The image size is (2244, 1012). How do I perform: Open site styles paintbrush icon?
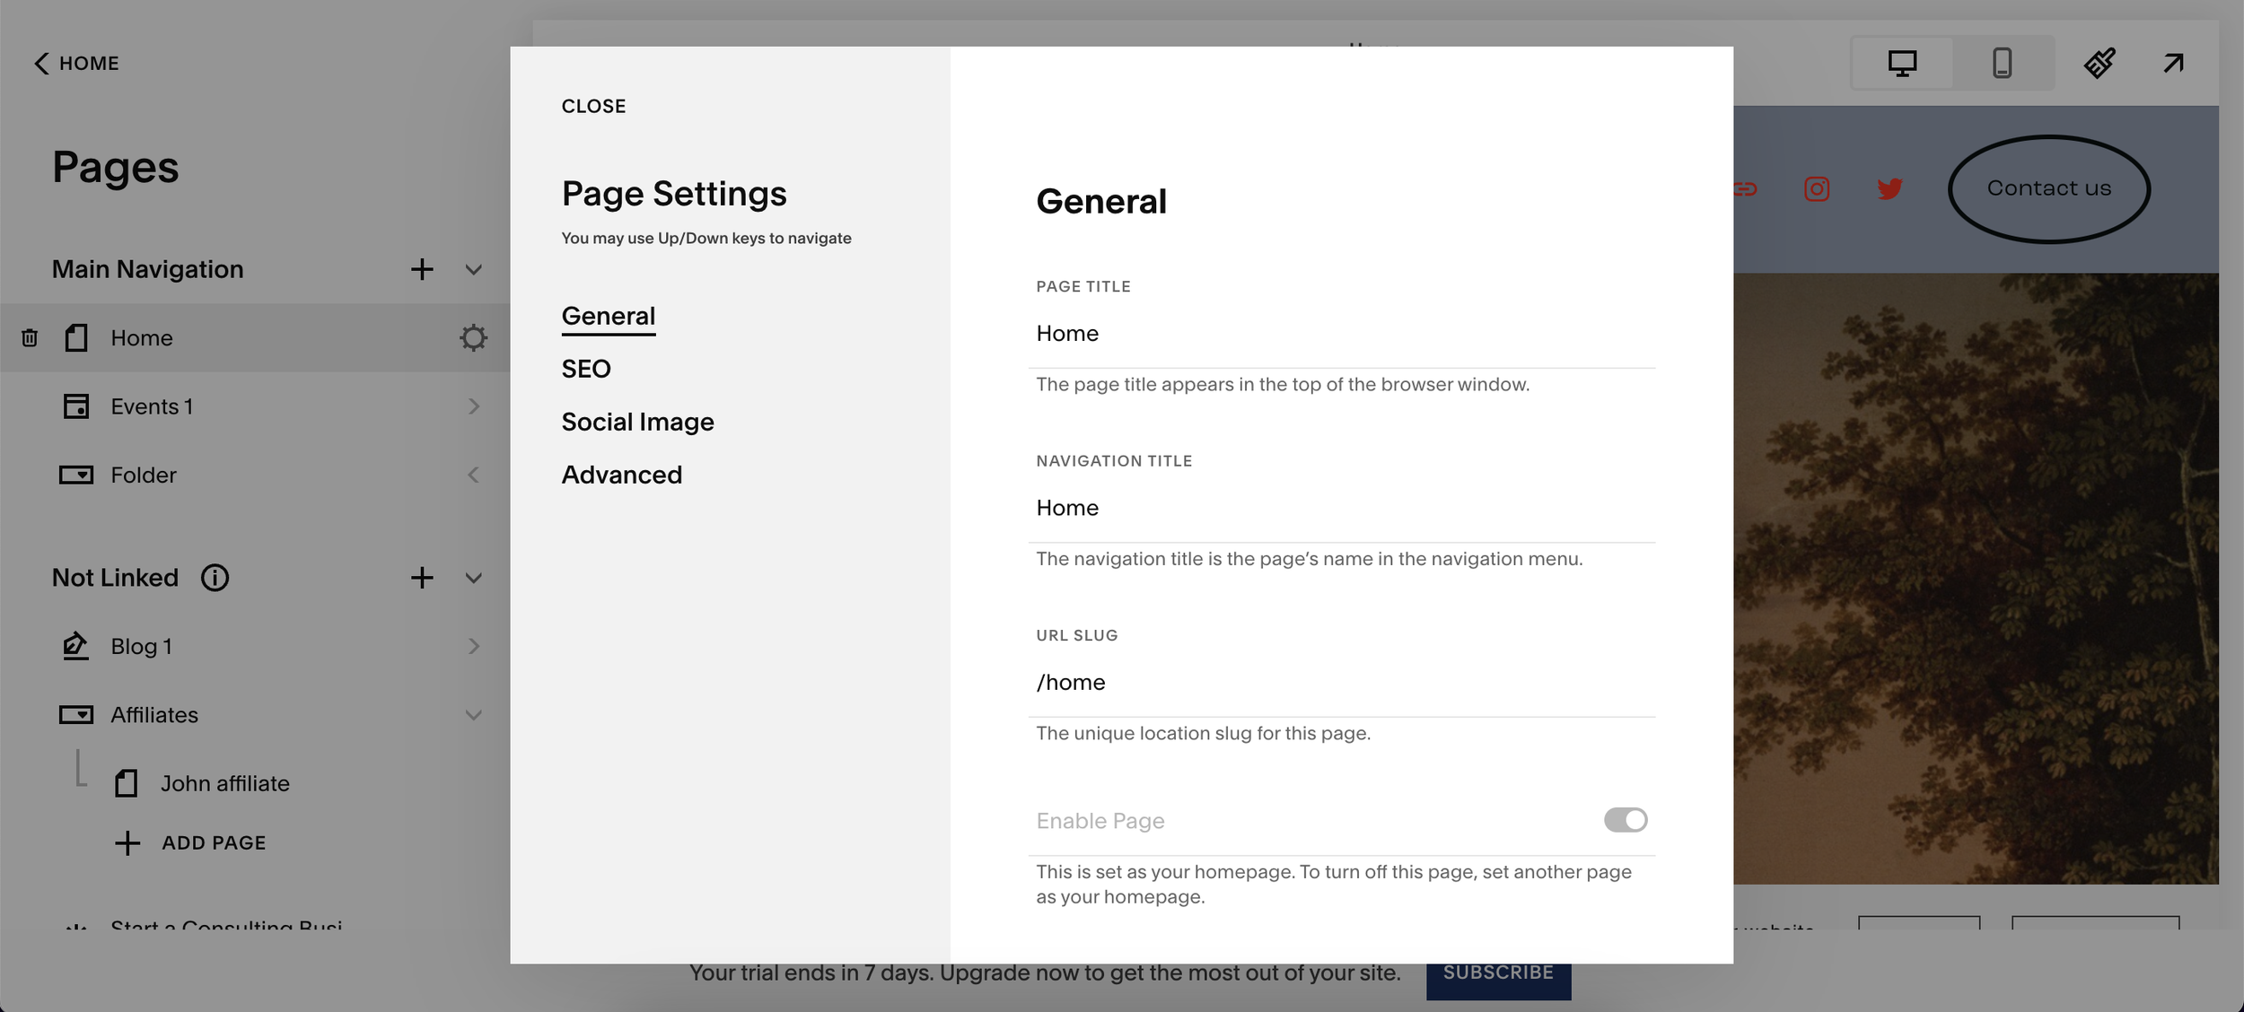click(x=2099, y=63)
